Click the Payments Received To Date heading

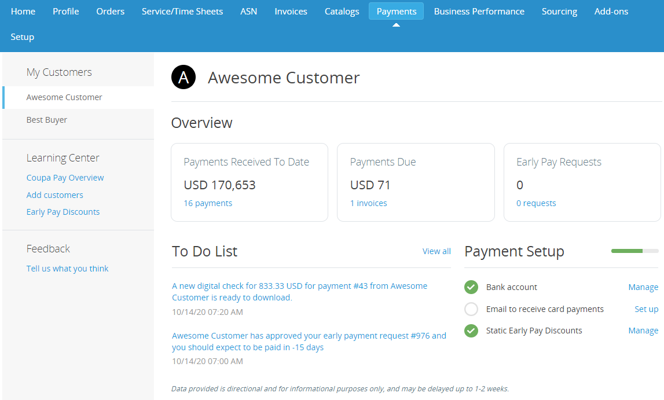click(246, 162)
